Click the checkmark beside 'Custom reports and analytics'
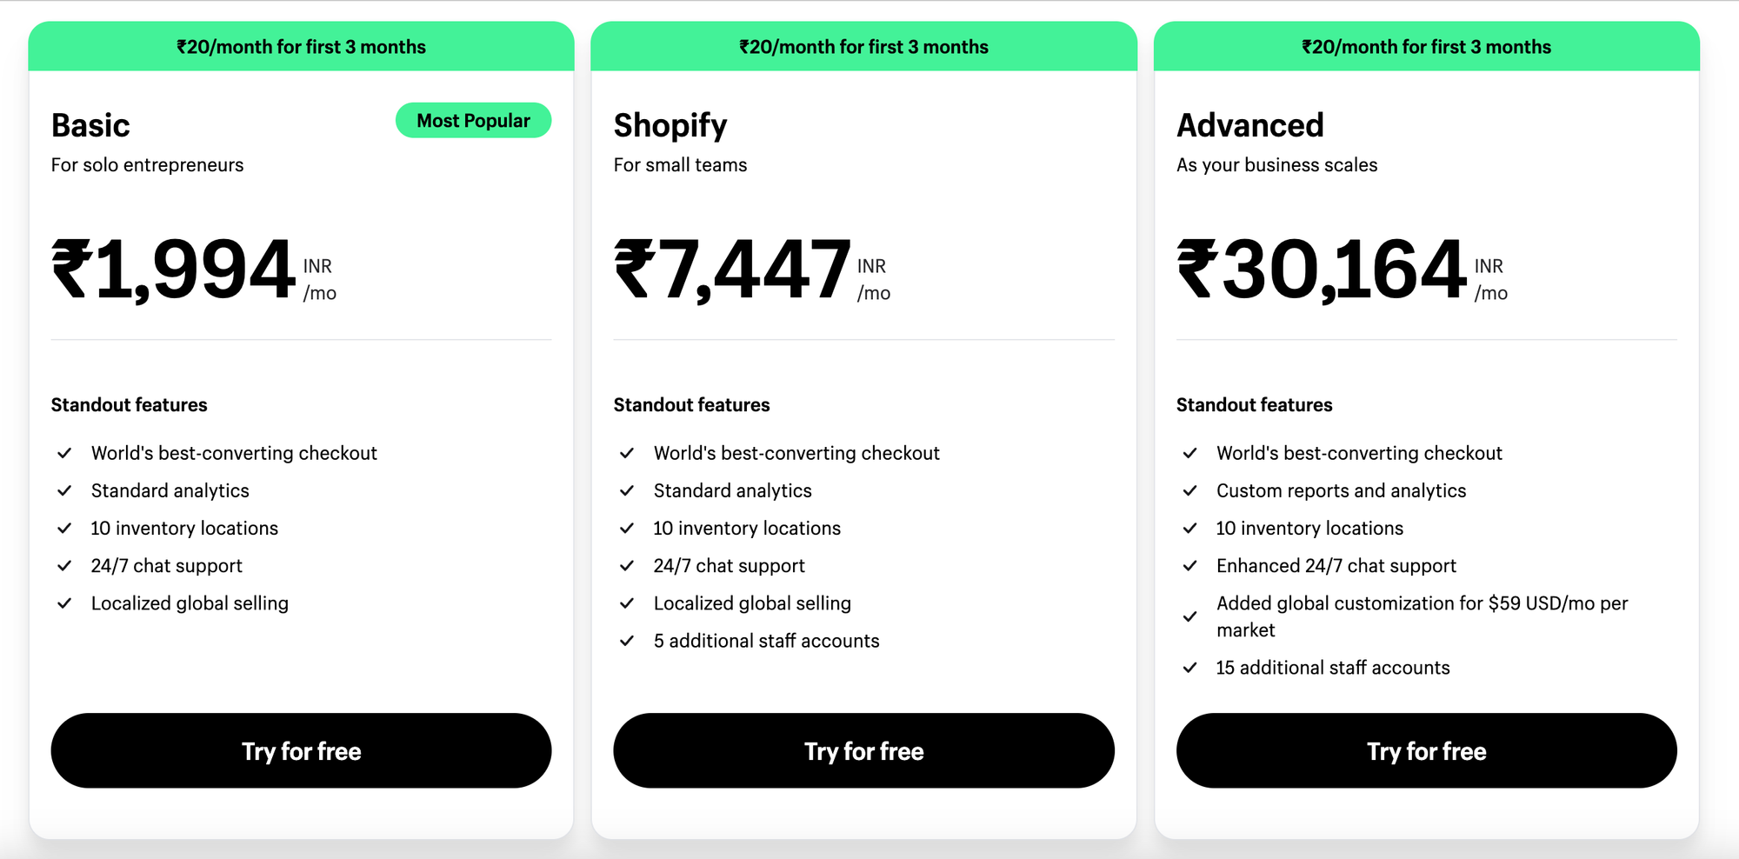Screen dimensions: 1739x859 [1189, 490]
